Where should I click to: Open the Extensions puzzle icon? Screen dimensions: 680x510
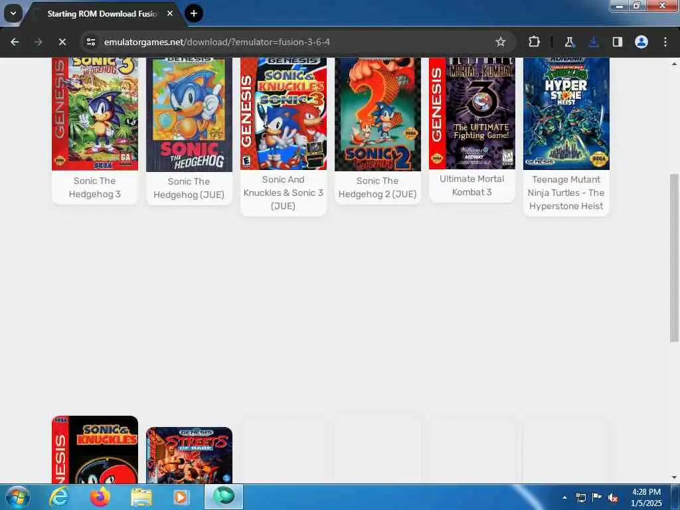535,42
